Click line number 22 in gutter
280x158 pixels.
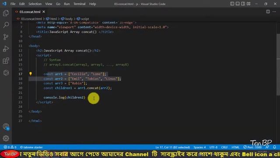click(x=21, y=97)
